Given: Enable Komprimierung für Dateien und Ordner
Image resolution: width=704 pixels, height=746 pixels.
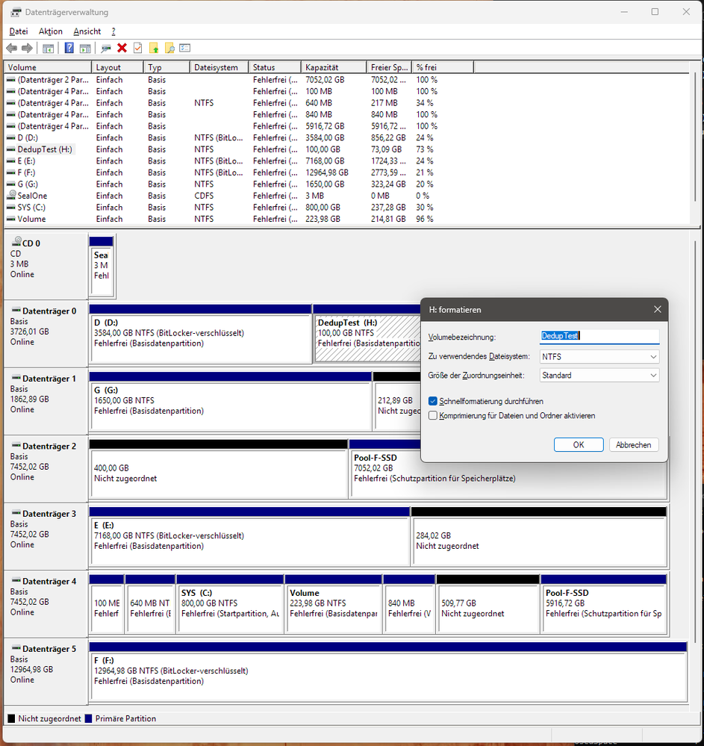Looking at the screenshot, I should point(433,415).
